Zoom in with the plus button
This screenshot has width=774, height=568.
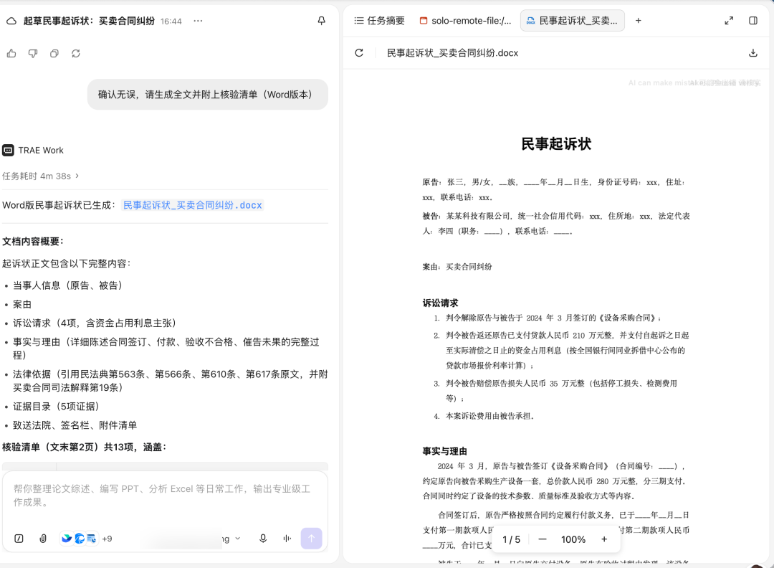[x=604, y=539]
